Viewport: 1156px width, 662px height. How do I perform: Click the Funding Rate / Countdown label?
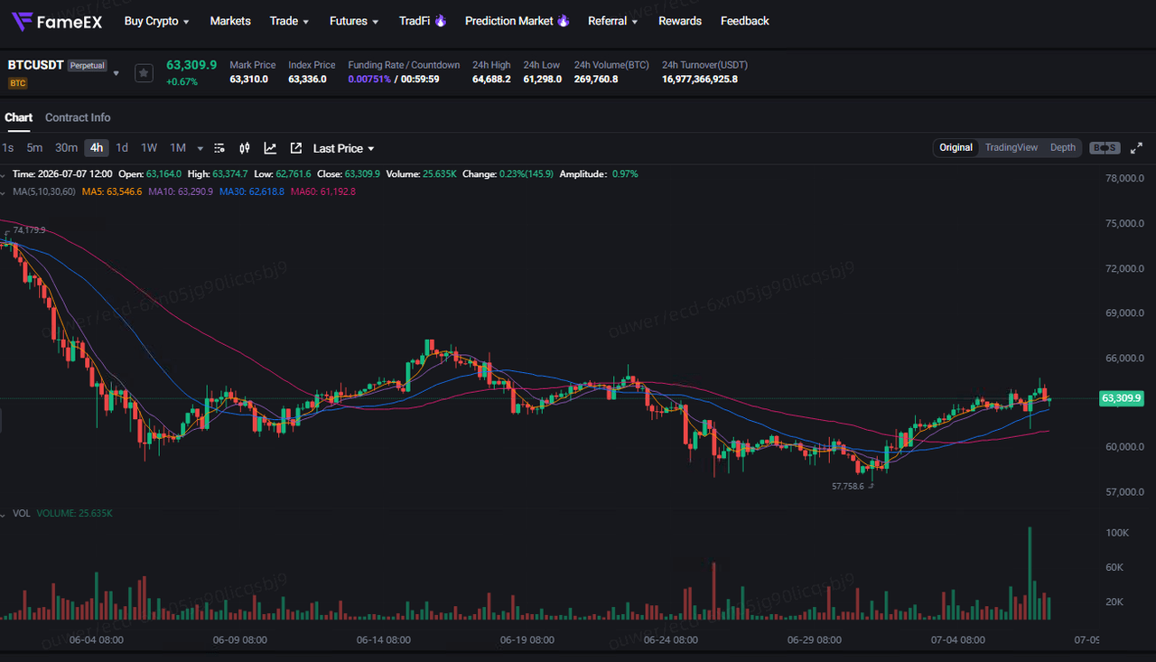pyautogui.click(x=404, y=65)
